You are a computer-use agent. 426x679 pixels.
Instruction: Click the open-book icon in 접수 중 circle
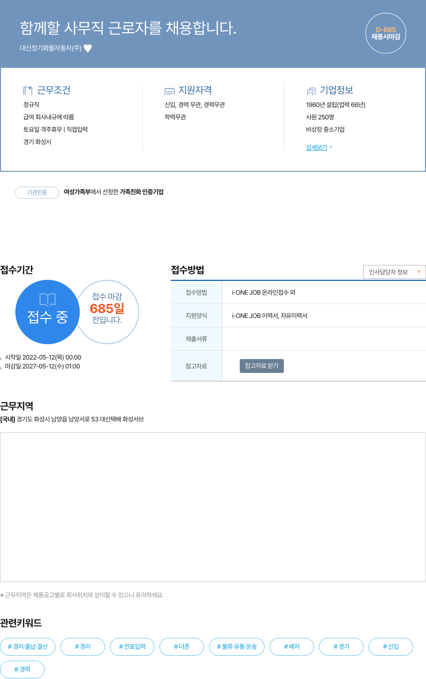pyautogui.click(x=48, y=299)
